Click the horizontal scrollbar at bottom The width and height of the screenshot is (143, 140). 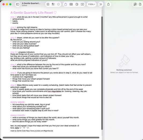pos(51,138)
